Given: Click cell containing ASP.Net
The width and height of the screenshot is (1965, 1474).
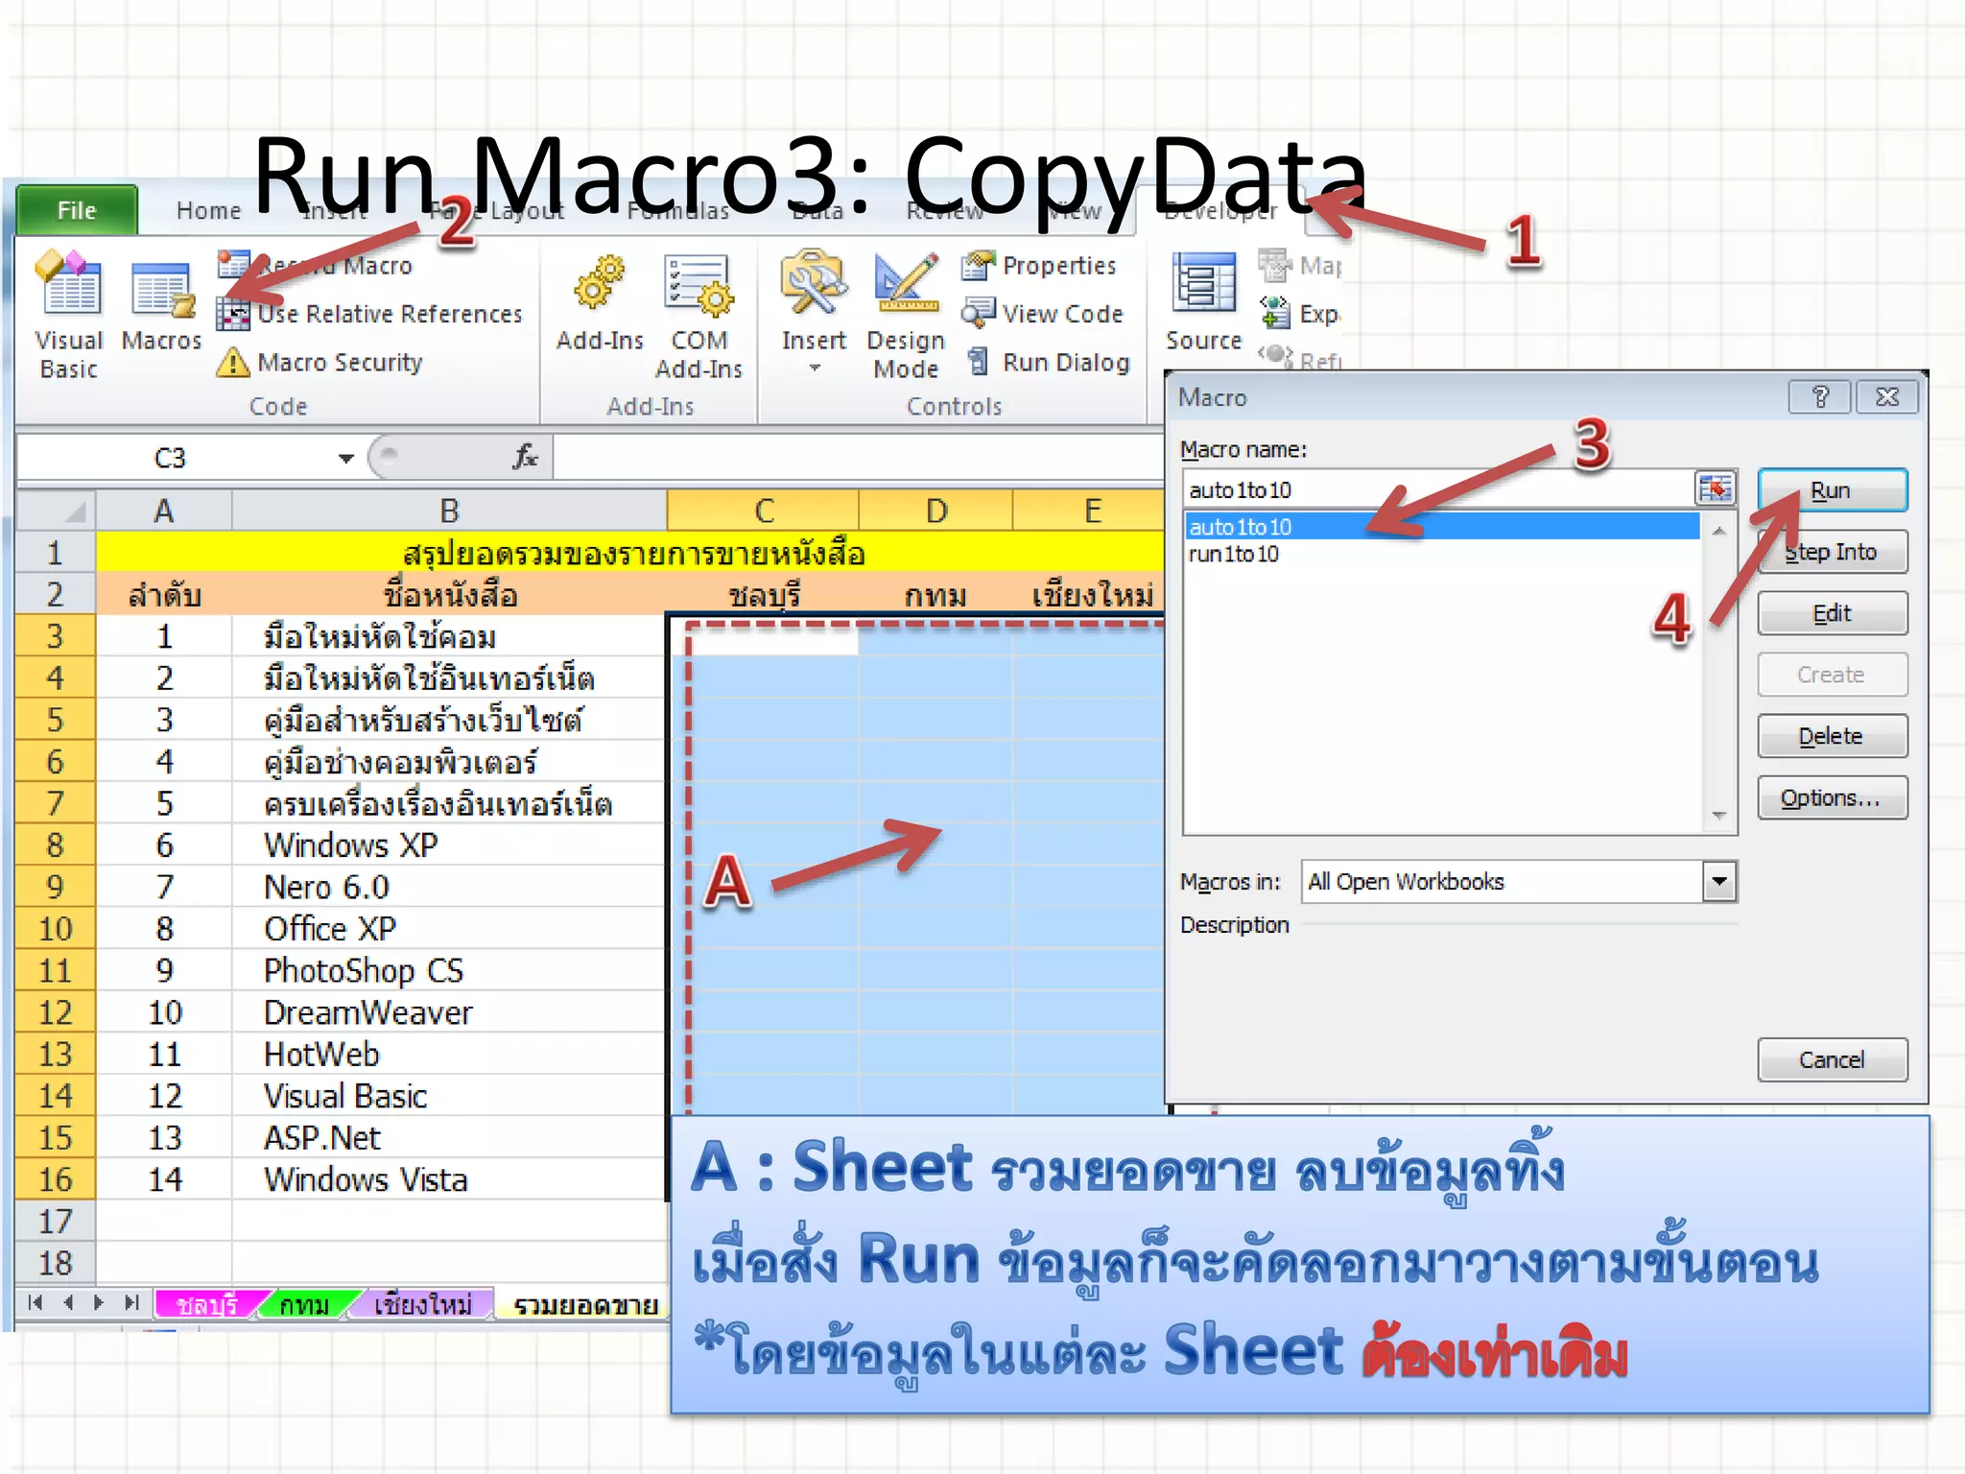Looking at the screenshot, I should [448, 1137].
